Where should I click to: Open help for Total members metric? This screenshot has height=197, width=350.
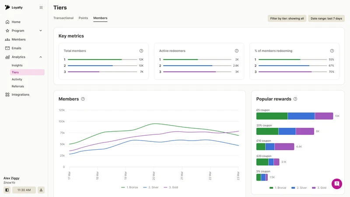[x=141, y=51]
